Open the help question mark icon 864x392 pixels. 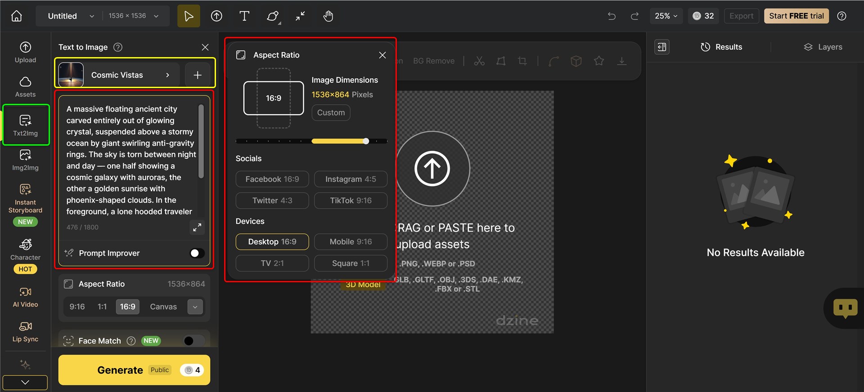click(841, 16)
